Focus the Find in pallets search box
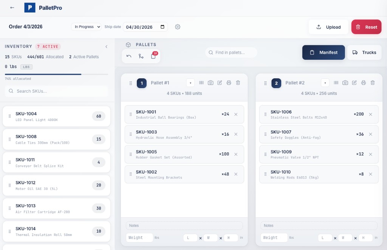This screenshot has height=250, width=387. 231,53
